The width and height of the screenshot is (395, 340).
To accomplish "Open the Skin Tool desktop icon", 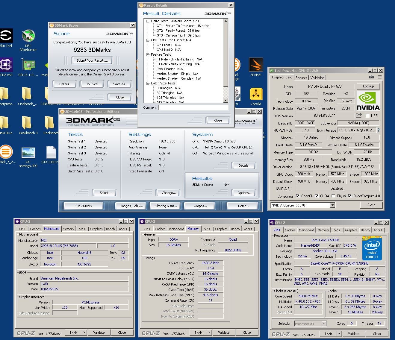I will [6, 38].
